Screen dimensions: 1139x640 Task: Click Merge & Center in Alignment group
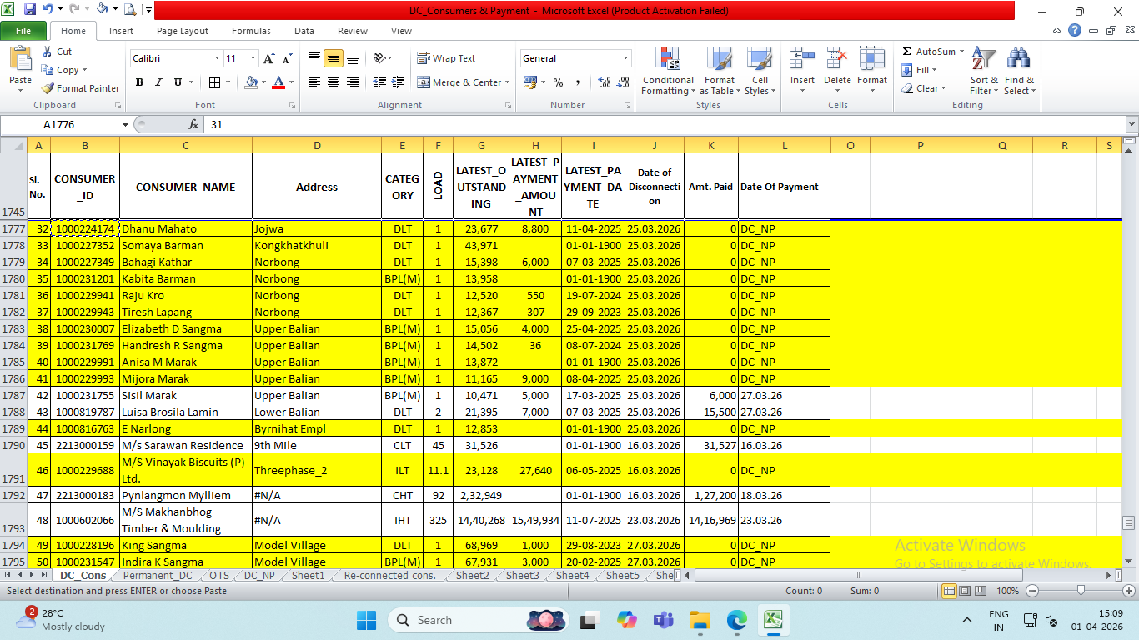pyautogui.click(x=466, y=82)
